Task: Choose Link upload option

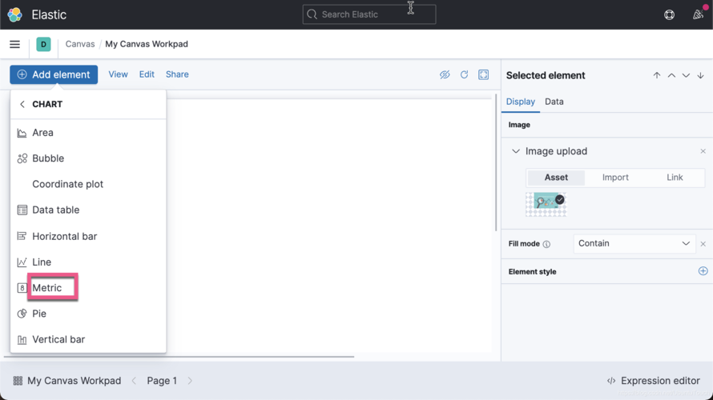Action: click(x=675, y=178)
